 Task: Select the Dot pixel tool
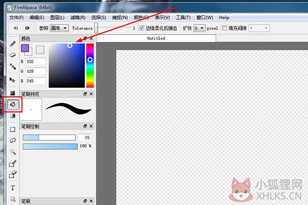[x=13, y=67]
